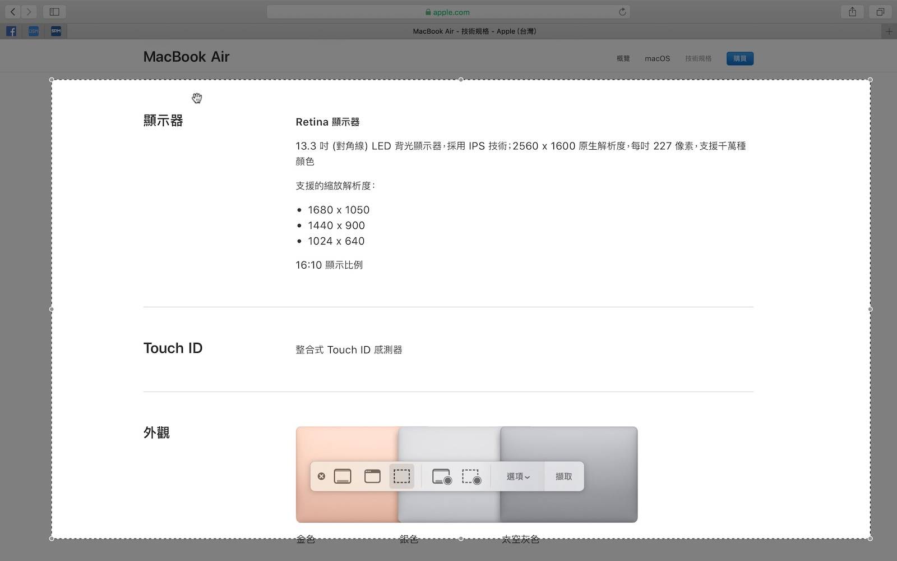Open a new tab with plus button
Image resolution: width=897 pixels, height=561 pixels.
point(889,31)
